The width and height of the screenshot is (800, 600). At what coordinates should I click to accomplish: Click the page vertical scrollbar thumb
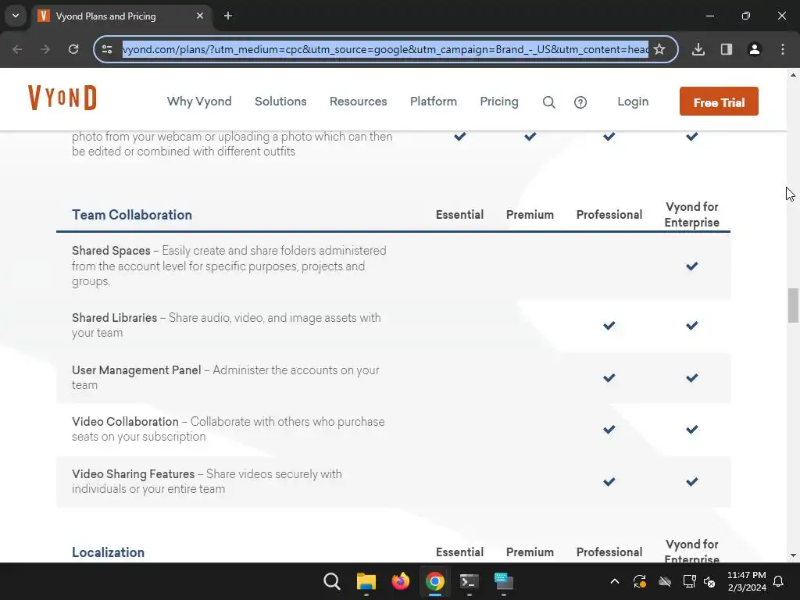(x=793, y=305)
